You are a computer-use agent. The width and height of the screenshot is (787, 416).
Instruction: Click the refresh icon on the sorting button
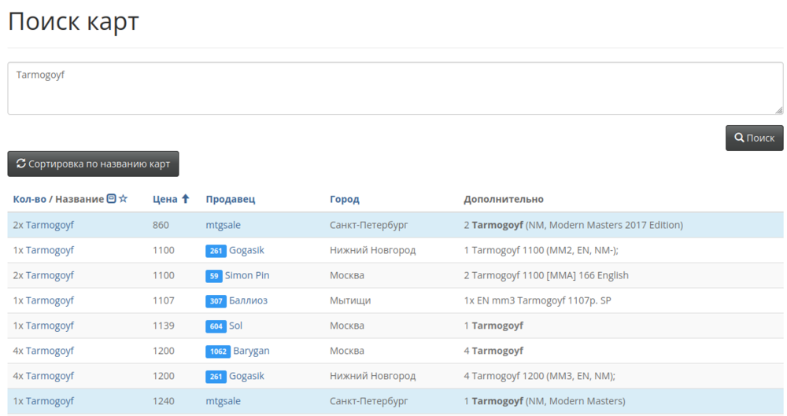21,164
